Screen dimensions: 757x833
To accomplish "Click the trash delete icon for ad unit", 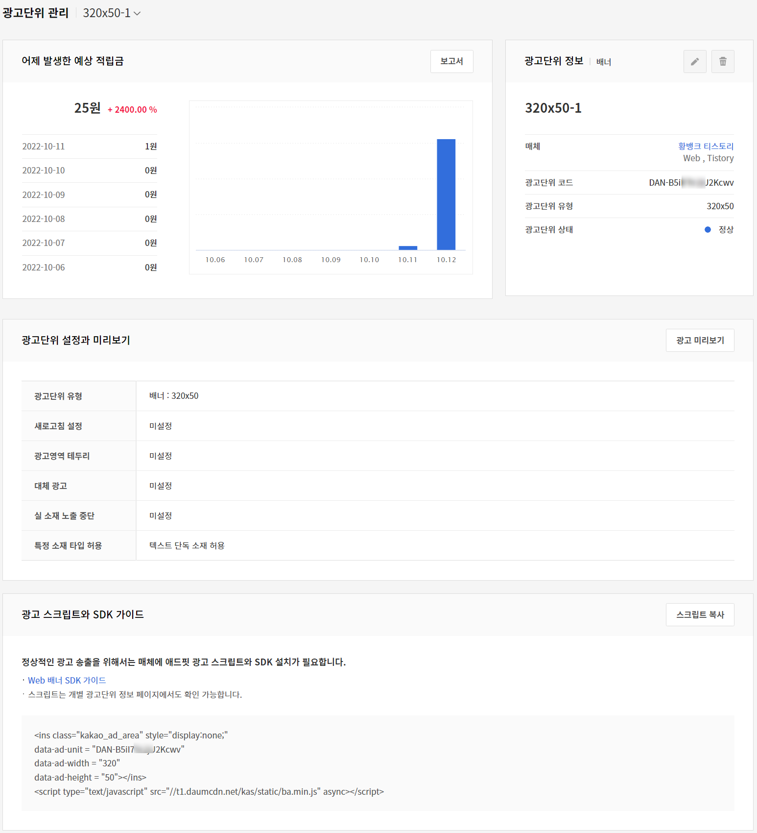I will click(723, 61).
